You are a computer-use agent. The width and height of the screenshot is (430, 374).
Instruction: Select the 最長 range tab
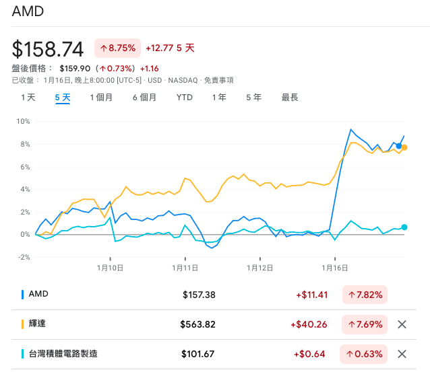pyautogui.click(x=290, y=97)
